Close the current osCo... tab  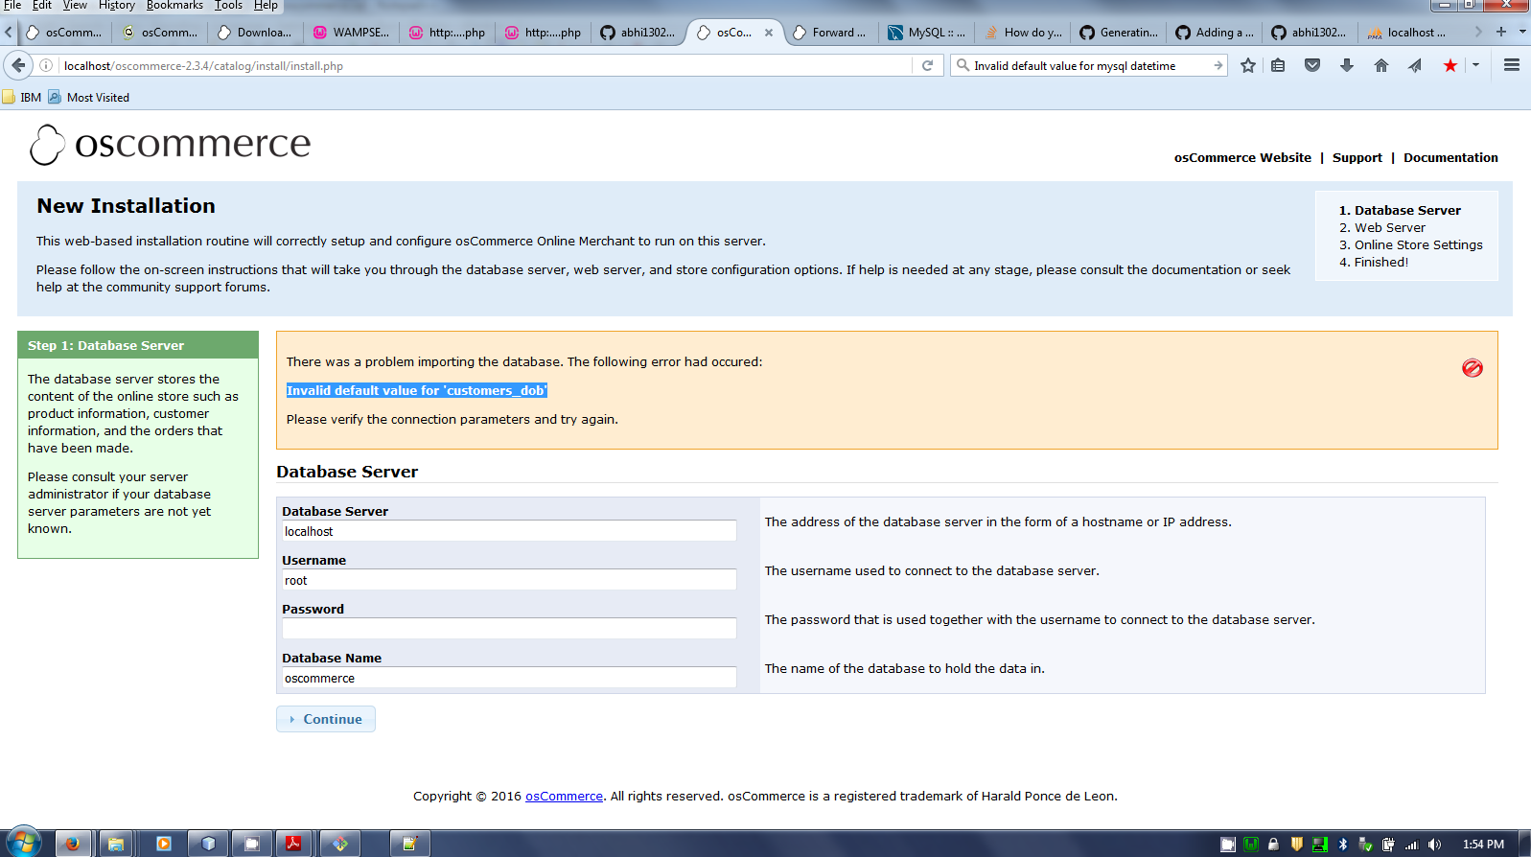[x=769, y=33]
